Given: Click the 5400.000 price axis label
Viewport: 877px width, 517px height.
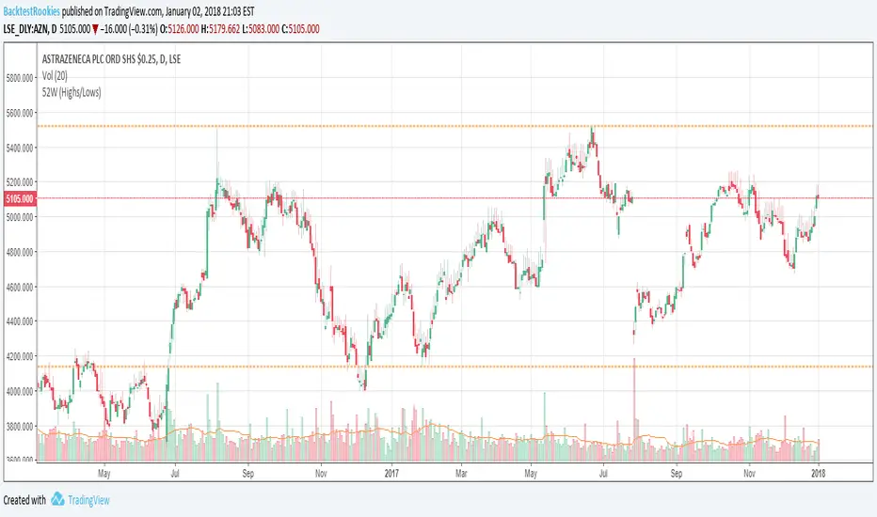Looking at the screenshot, I should (20, 148).
